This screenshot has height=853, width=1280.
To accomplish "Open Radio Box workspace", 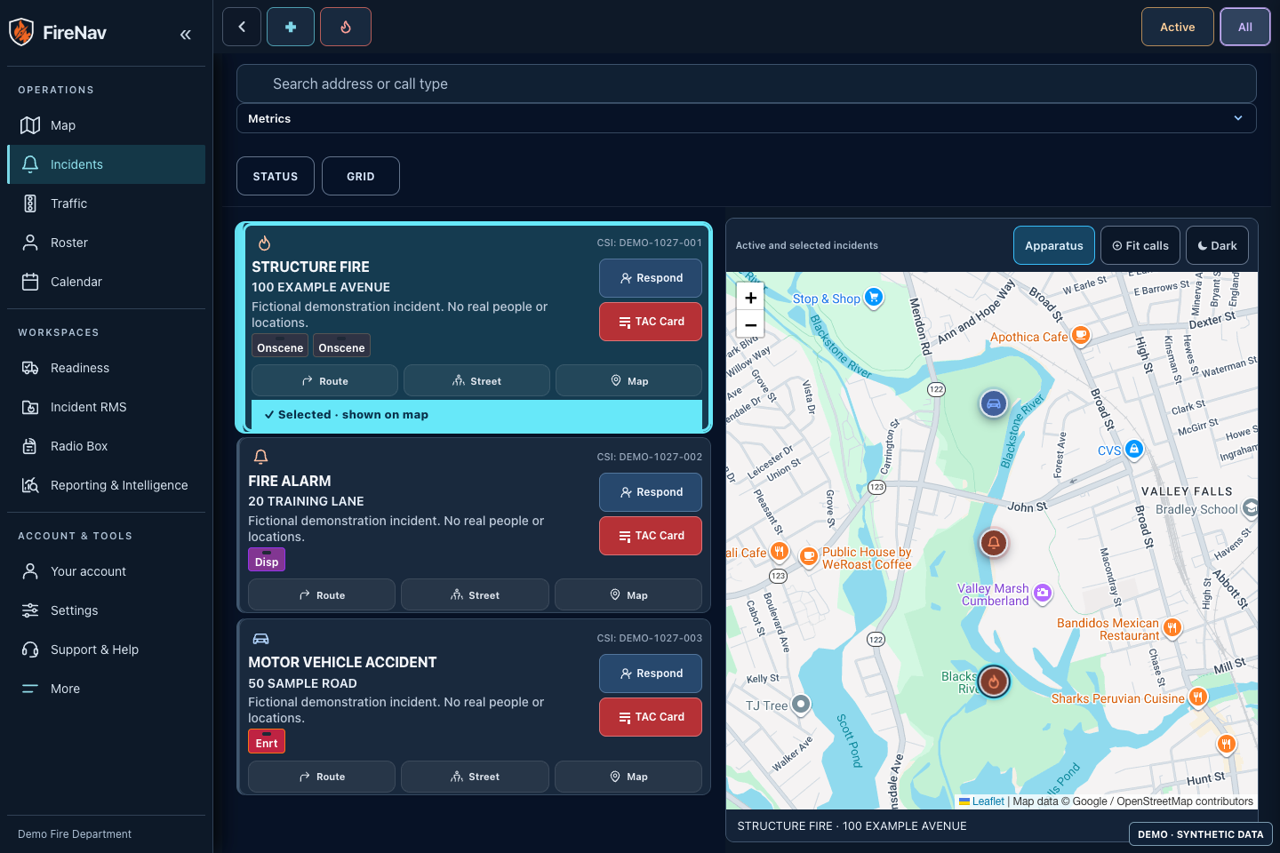I will (x=106, y=446).
